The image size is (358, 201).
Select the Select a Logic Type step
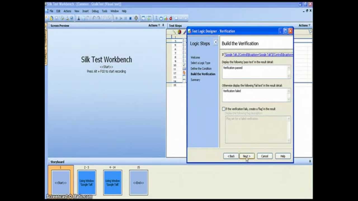tap(200, 63)
